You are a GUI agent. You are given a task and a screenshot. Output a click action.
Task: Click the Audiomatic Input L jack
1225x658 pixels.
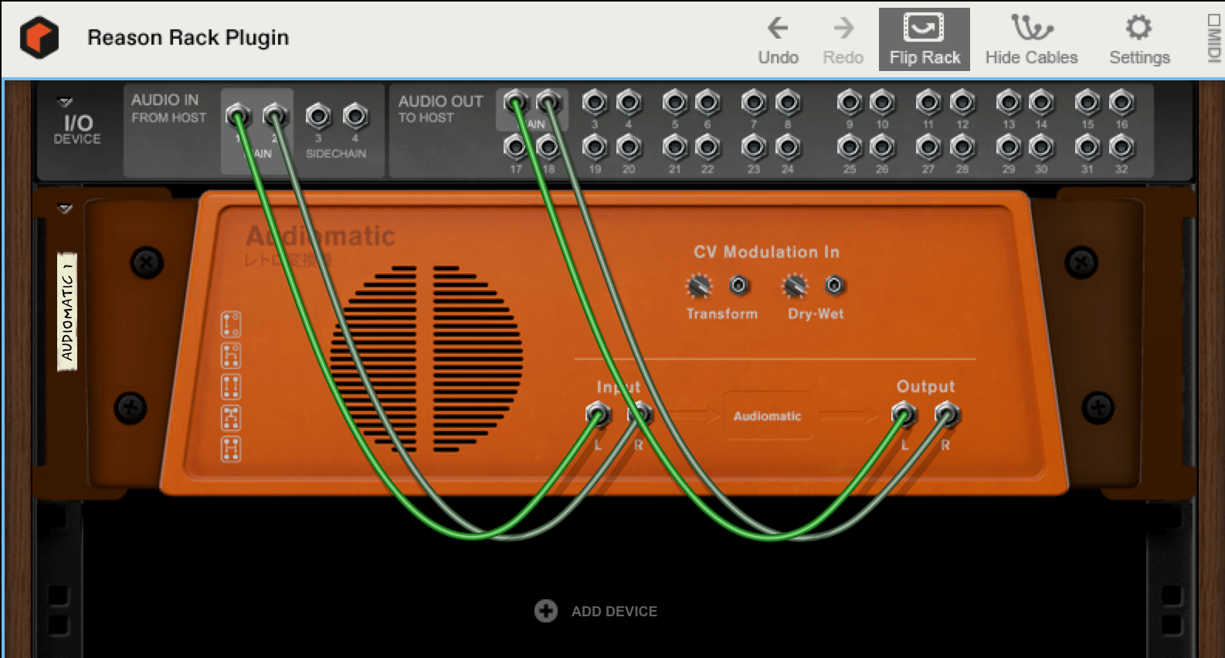pos(598,415)
